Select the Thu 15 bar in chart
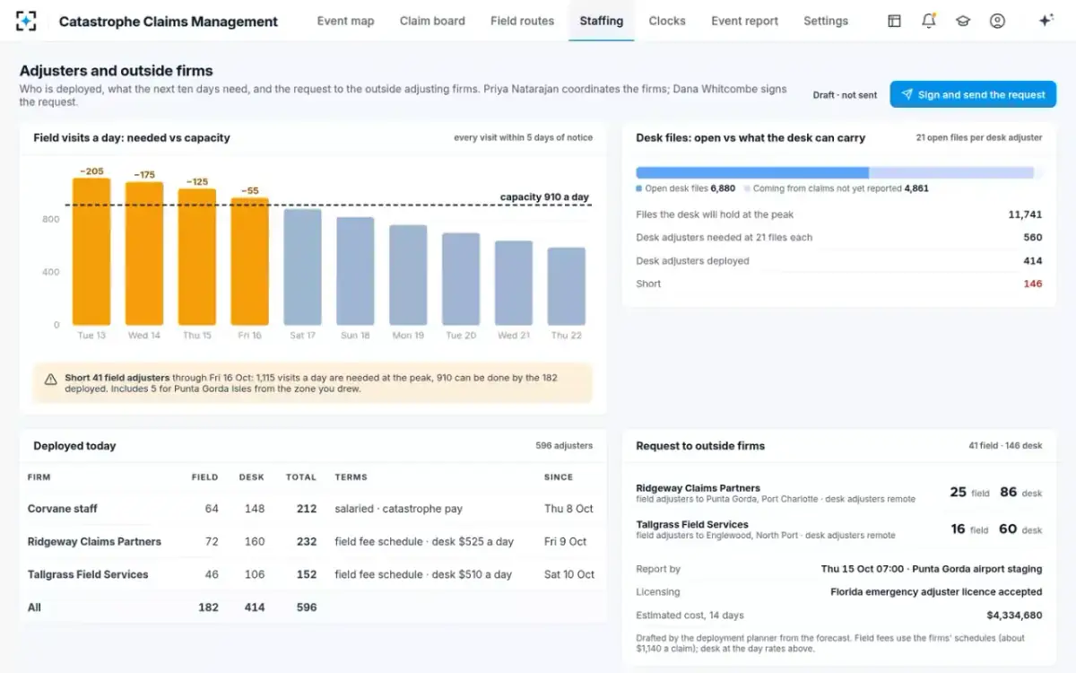Screen dimensions: 1076x673 (x=197, y=257)
